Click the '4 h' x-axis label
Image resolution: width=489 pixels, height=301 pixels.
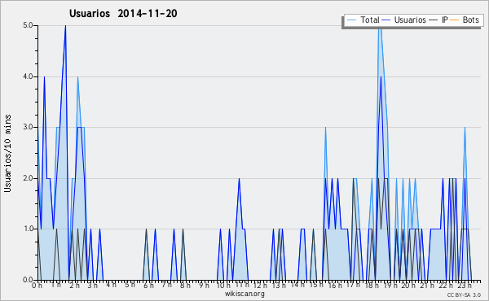(111, 285)
